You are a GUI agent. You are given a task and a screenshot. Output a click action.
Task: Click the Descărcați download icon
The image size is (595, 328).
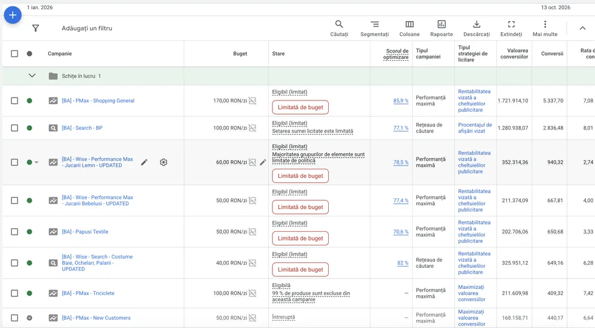[476, 24]
